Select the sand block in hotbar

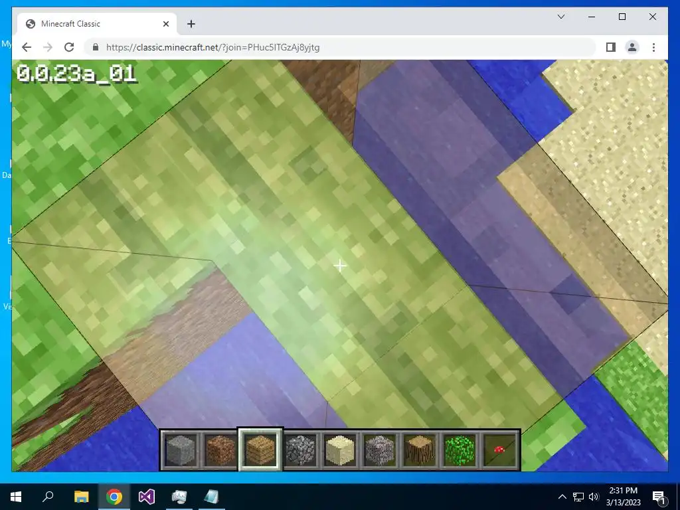(339, 450)
